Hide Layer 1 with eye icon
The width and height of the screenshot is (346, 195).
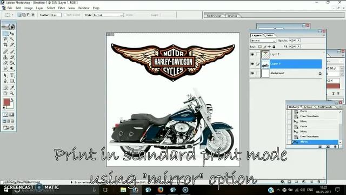point(252,64)
